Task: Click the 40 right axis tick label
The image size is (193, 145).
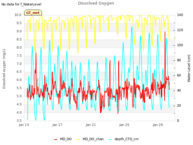Action: (x=179, y=90)
